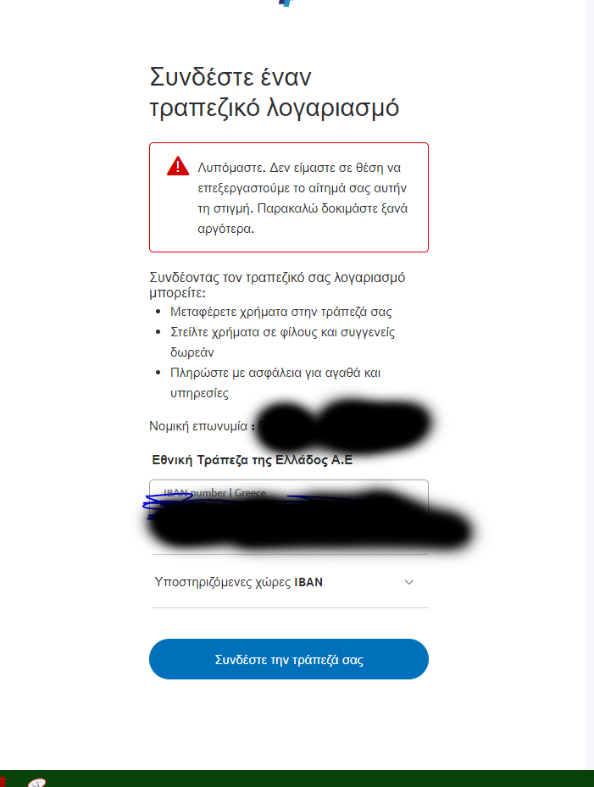Click the Νομική επωνυμία label
The width and height of the screenshot is (594, 787).
[202, 426]
